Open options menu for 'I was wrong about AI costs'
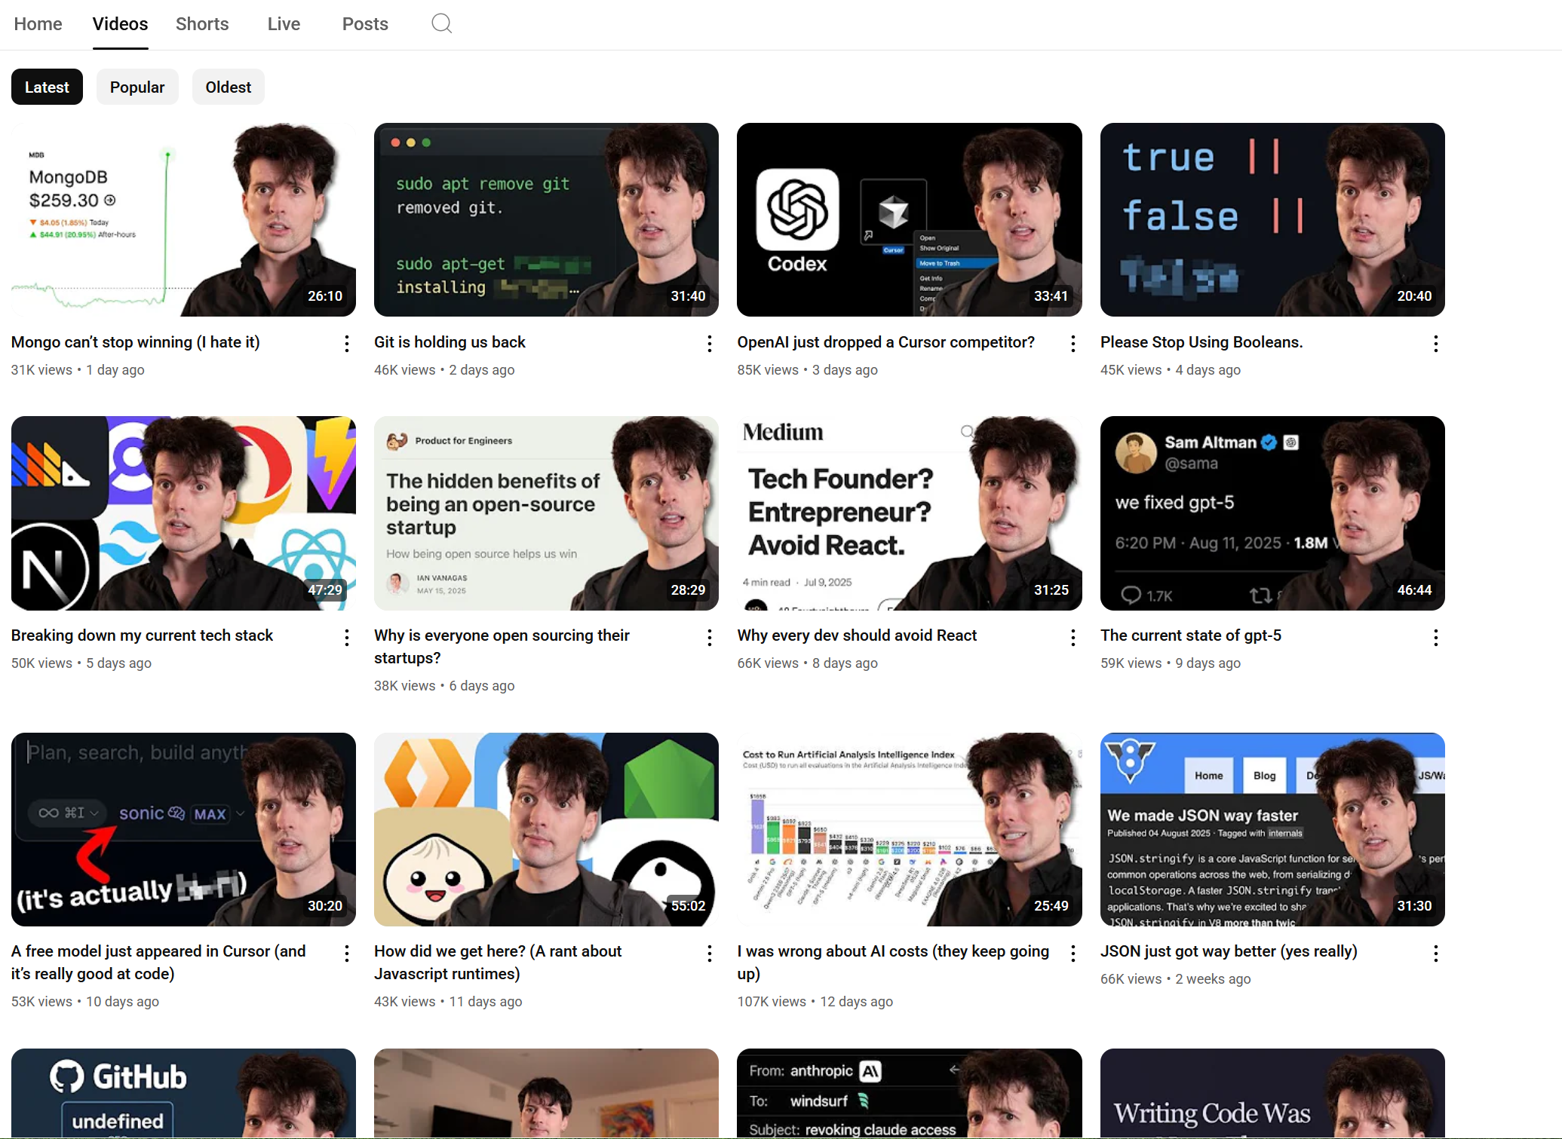 [1073, 954]
